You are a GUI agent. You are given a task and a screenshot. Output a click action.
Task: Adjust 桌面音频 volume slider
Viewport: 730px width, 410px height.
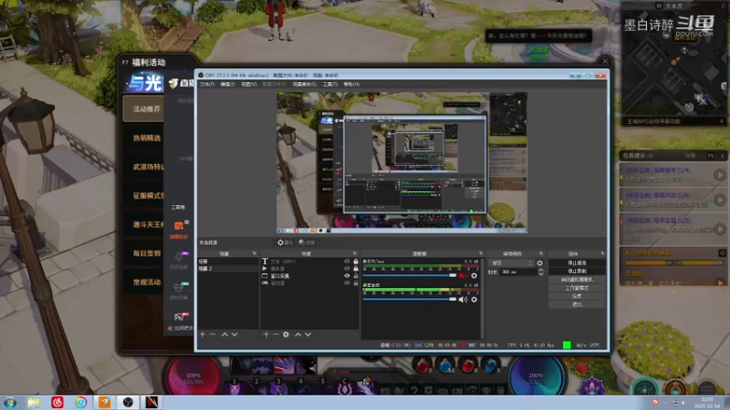[409, 300]
